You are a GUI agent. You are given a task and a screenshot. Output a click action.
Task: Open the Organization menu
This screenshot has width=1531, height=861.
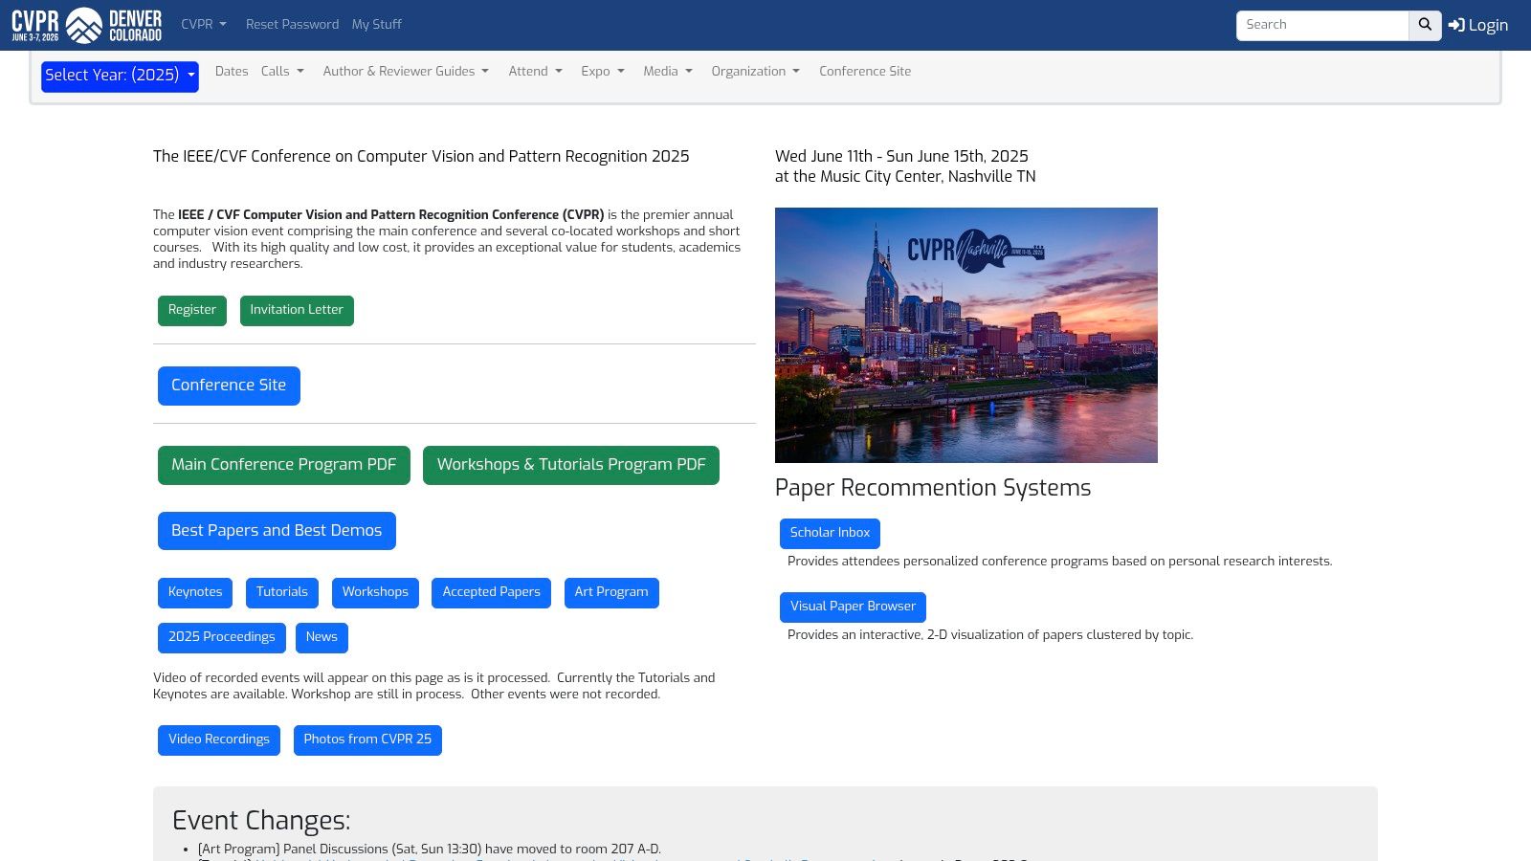(755, 71)
